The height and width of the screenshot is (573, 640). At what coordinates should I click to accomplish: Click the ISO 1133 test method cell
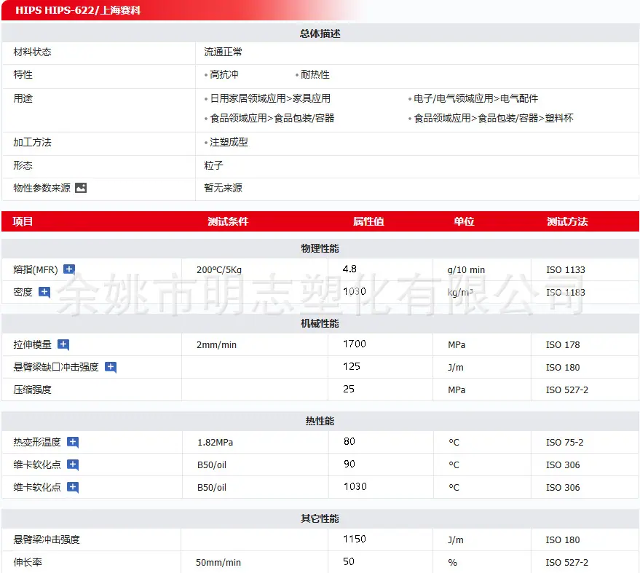tap(565, 270)
